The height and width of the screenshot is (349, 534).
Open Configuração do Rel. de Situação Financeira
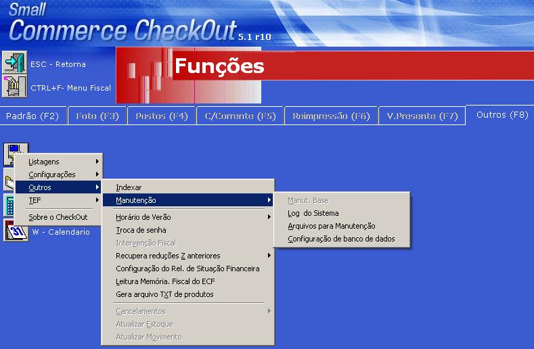coord(188,269)
